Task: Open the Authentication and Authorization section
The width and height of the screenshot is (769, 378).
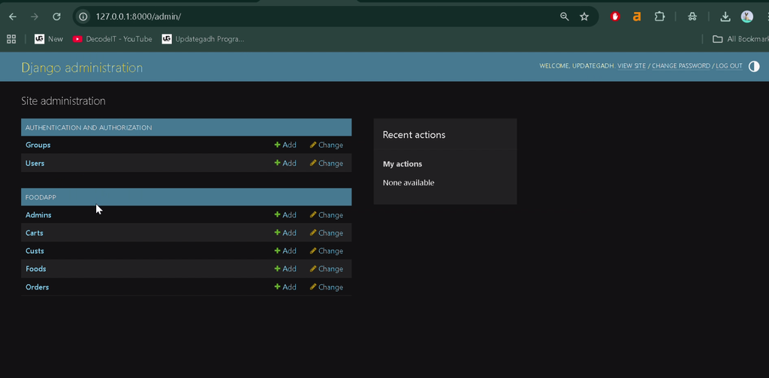Action: [x=89, y=127]
